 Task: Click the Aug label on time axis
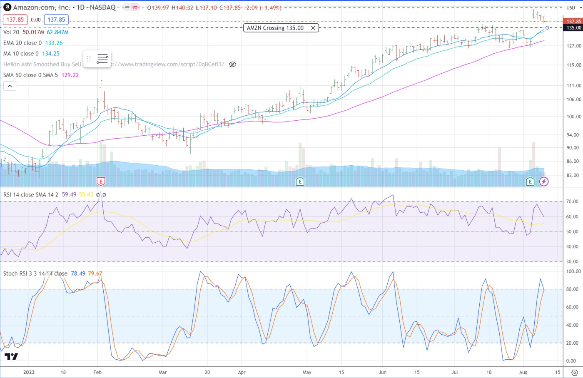(523, 372)
